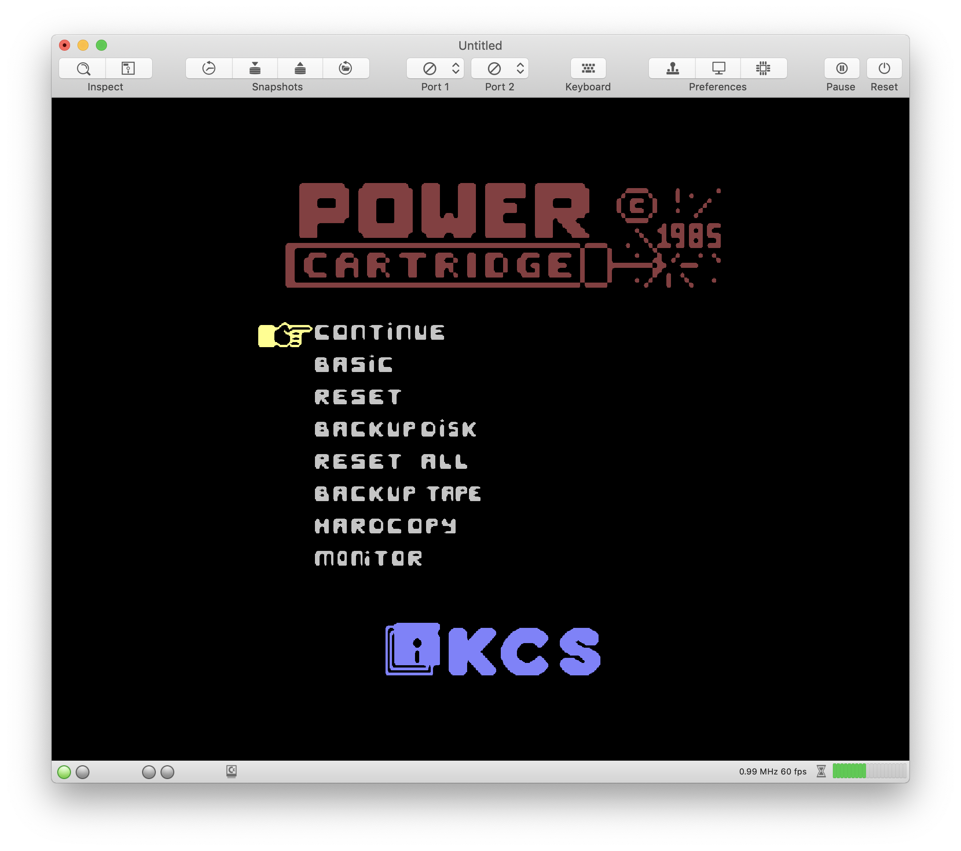This screenshot has width=961, height=851.
Task: Browse snapshots via the folder-revert icon
Action: [x=346, y=69]
